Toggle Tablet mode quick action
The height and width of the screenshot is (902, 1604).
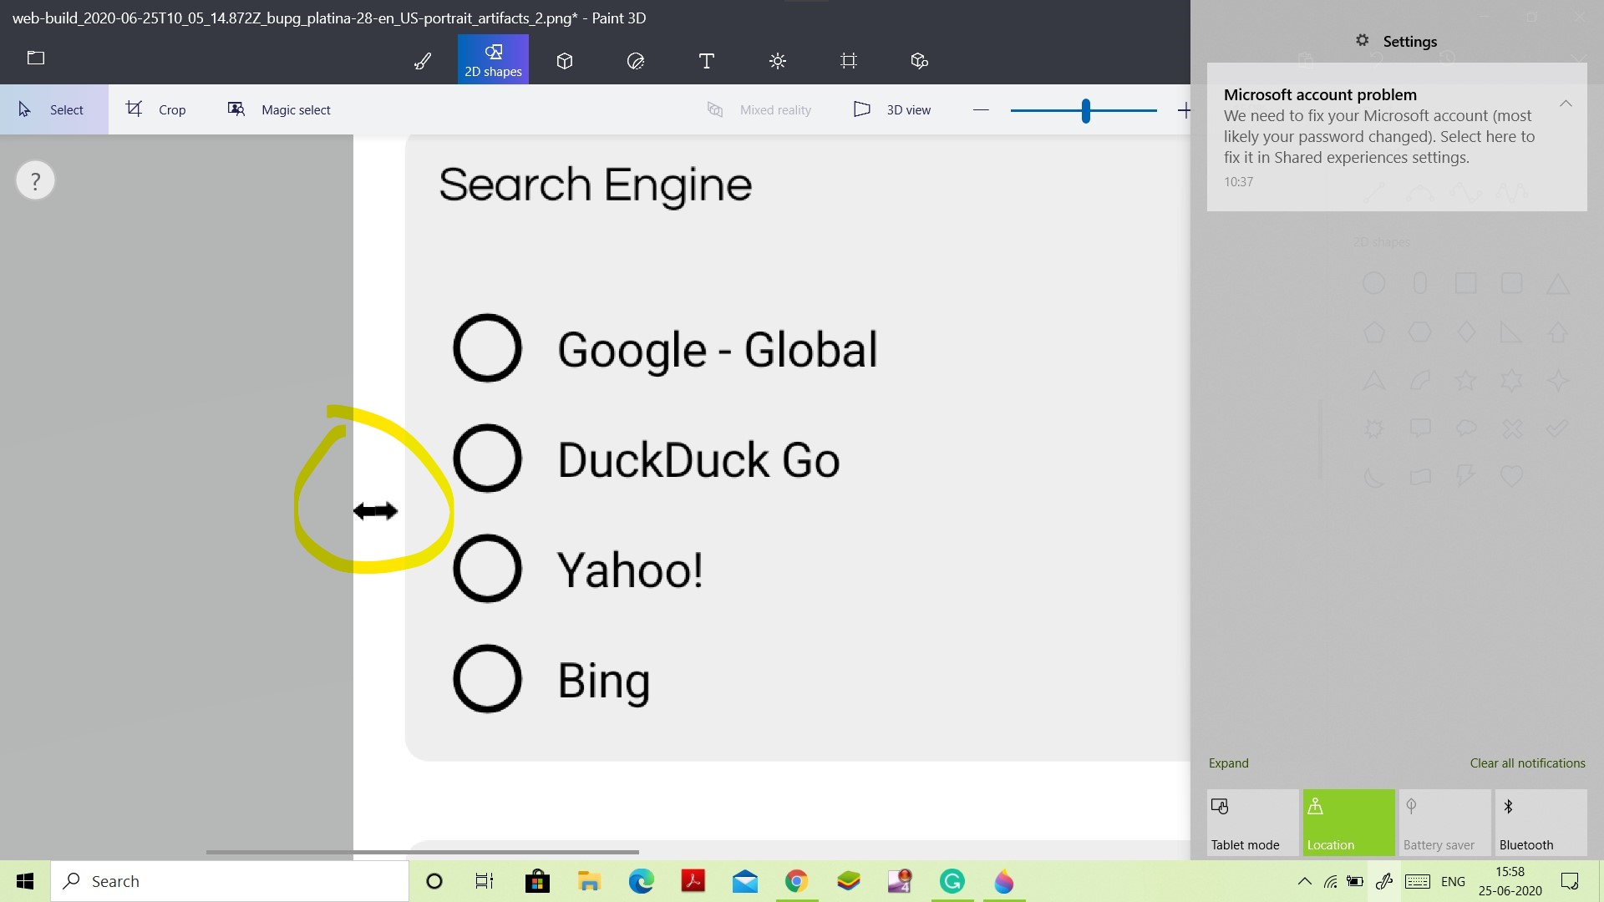coord(1252,823)
